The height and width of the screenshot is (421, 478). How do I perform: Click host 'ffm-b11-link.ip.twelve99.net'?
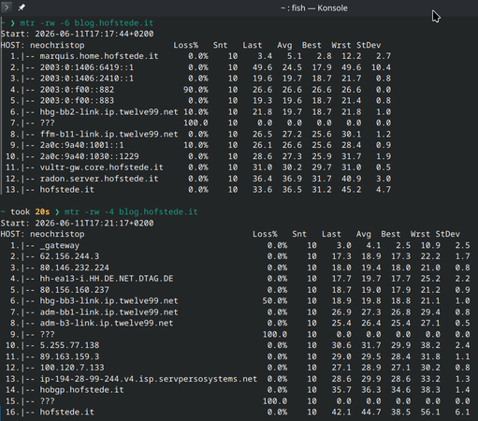coord(109,134)
